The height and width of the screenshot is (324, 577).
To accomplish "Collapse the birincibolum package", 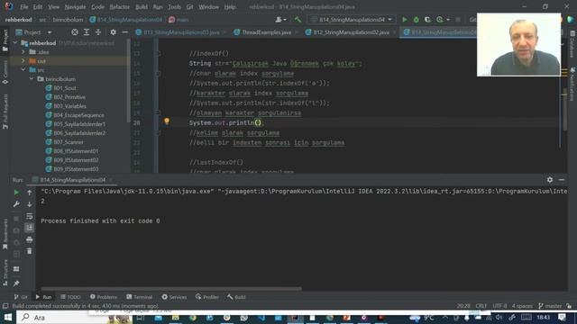I will (x=32, y=79).
